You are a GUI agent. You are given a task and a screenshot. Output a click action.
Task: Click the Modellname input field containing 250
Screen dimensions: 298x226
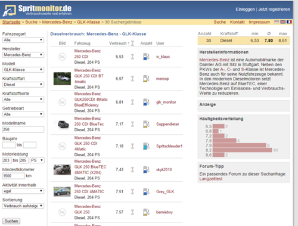click(x=23, y=129)
